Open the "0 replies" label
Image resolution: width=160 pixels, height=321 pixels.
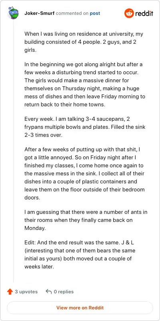pyautogui.click(x=64, y=292)
